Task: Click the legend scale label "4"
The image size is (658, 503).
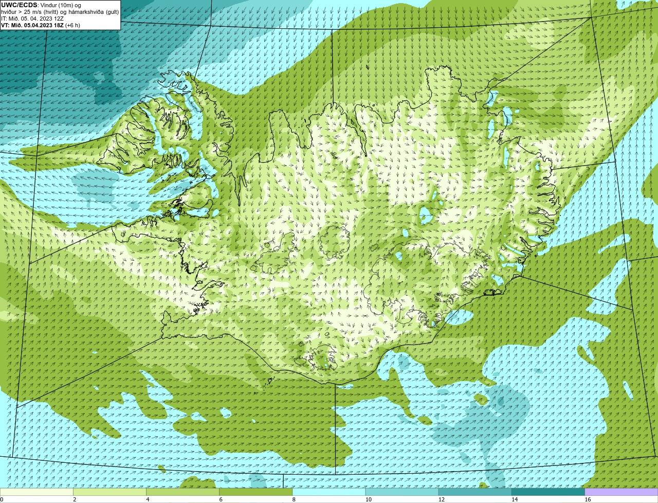Action: point(148,499)
